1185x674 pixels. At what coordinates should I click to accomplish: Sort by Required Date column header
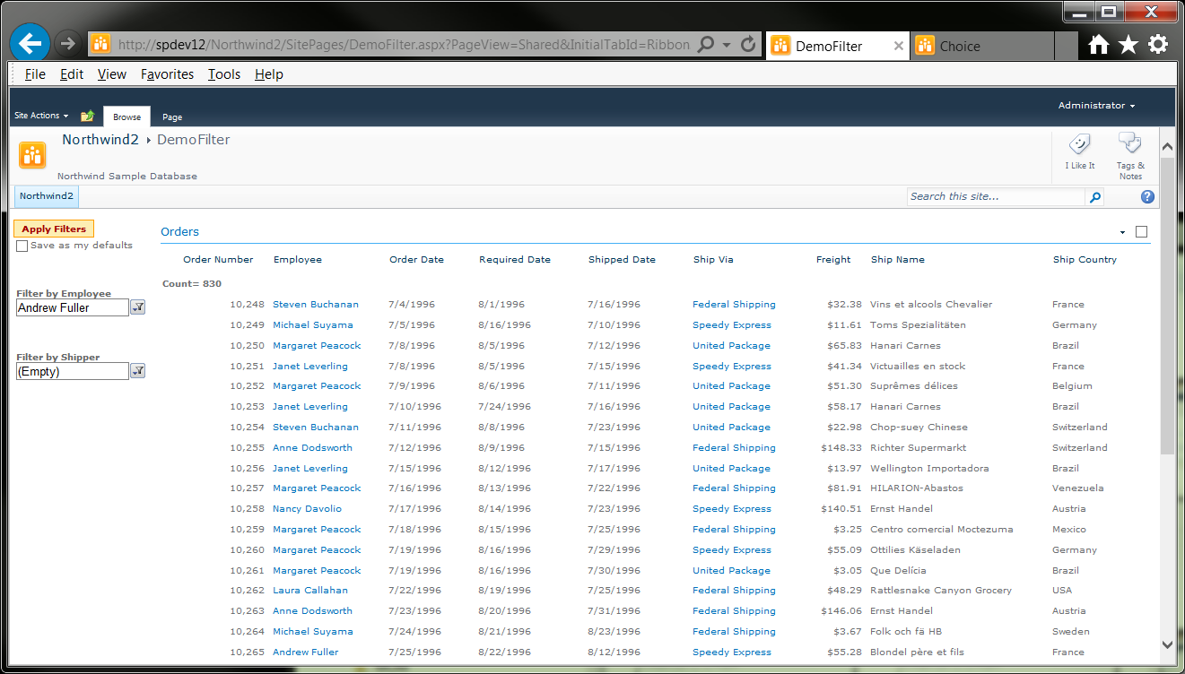point(515,260)
